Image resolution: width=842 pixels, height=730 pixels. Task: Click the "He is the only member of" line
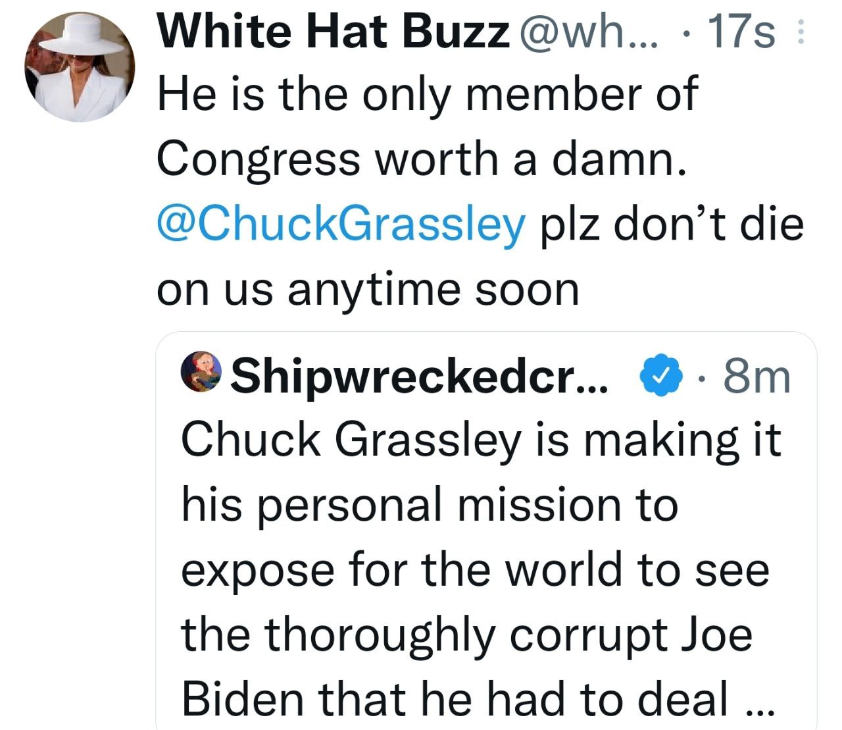coord(426,94)
